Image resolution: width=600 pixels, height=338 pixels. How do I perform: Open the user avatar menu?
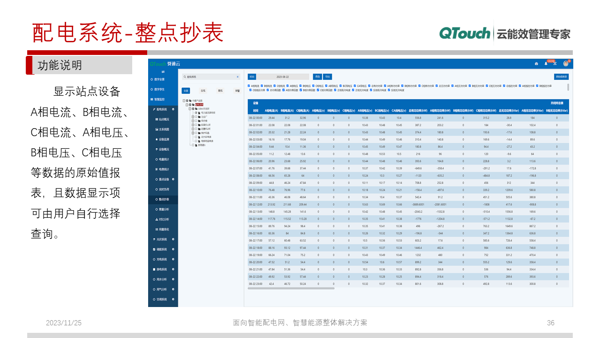pyautogui.click(x=566, y=63)
